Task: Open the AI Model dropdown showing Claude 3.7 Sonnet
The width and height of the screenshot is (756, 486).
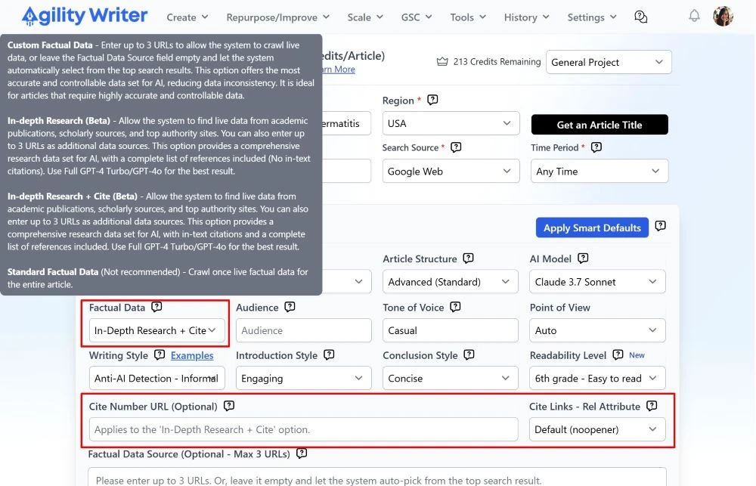Action: [x=597, y=282]
